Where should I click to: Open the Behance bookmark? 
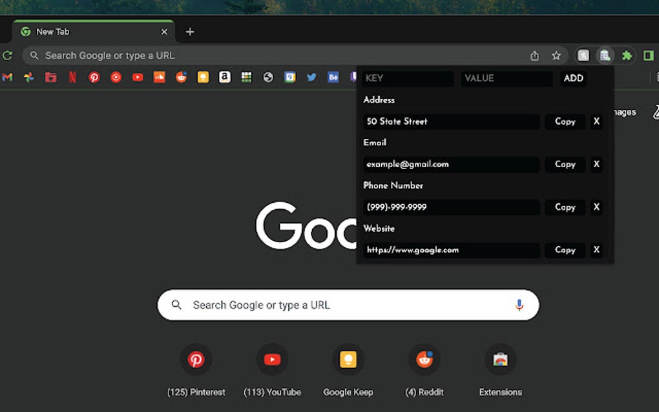click(333, 77)
